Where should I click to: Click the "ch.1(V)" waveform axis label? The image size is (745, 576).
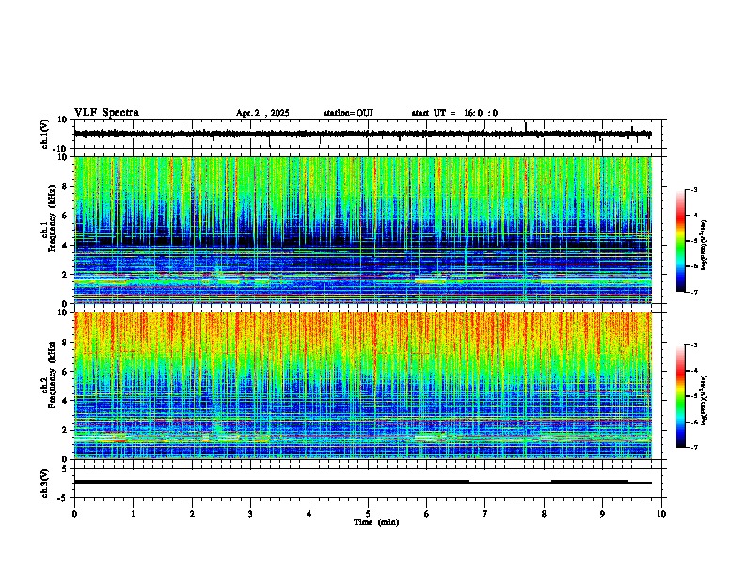[x=45, y=134]
